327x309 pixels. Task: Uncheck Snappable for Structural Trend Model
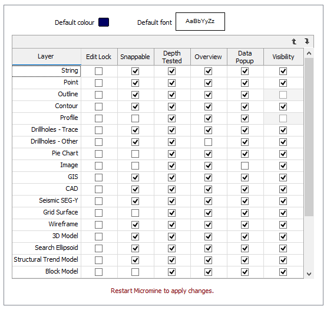(135, 261)
